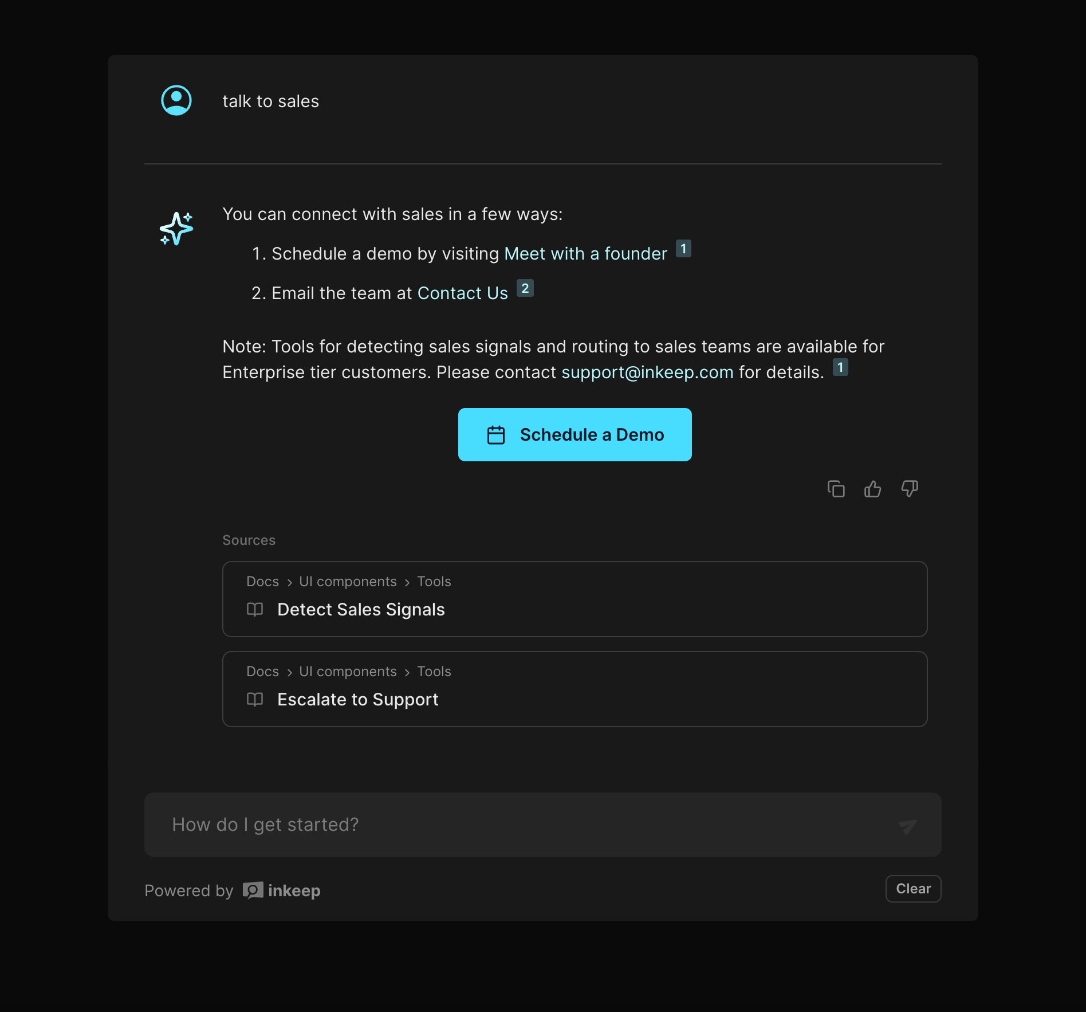Click the AI sparkle assistant icon
The image size is (1086, 1012).
[x=176, y=229]
